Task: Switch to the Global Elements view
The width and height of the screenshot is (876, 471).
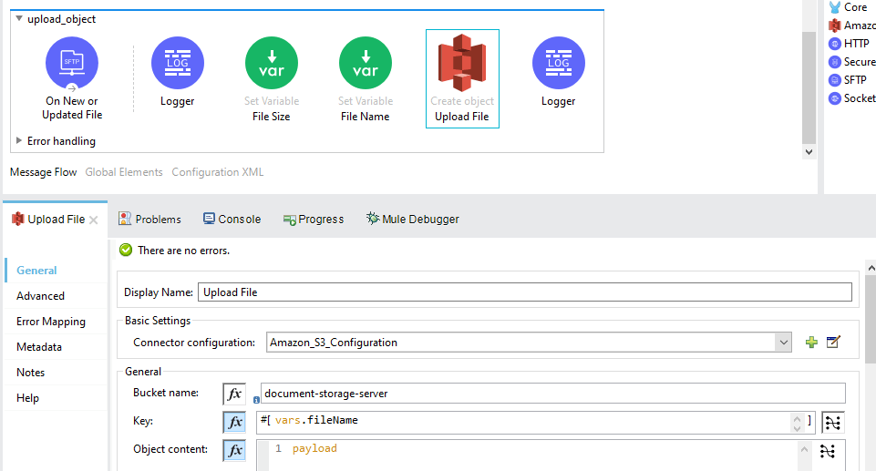Action: pyautogui.click(x=124, y=172)
